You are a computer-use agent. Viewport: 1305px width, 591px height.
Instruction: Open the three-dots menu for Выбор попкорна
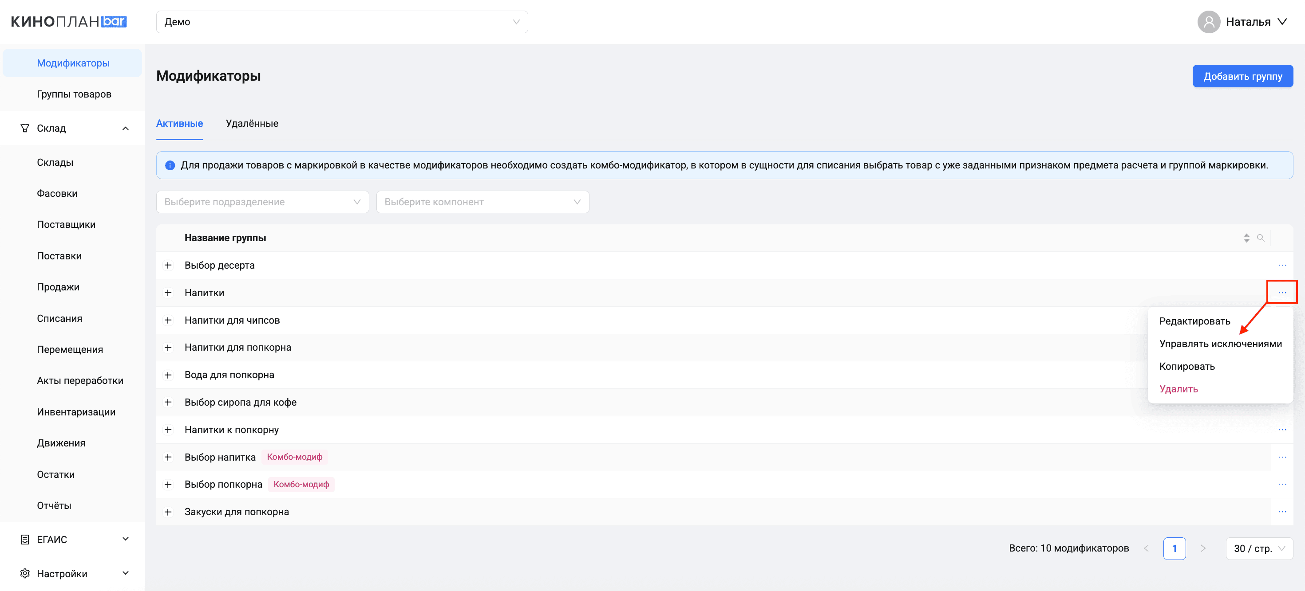coord(1282,484)
